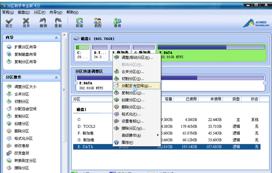The image size is (272, 173).
Task: Choose 擦除分区(W) in context menu
Action: click(137, 128)
